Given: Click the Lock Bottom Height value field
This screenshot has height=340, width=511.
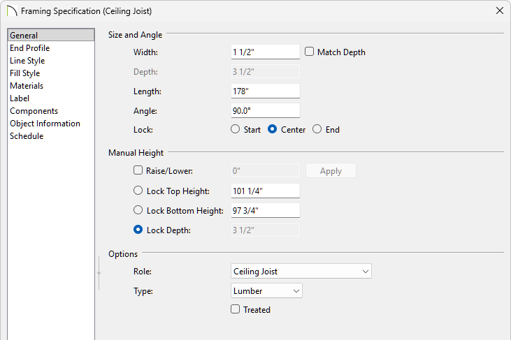Looking at the screenshot, I should tap(265, 210).
